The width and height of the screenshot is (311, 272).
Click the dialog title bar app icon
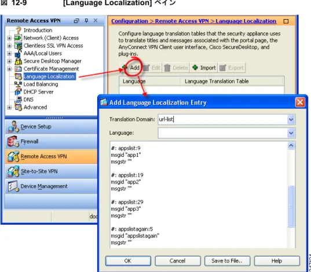point(104,102)
